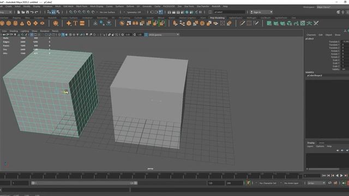Screen dimensions: 349x196
Task: Select the Display tab in layer editor
Action: pos(311,143)
